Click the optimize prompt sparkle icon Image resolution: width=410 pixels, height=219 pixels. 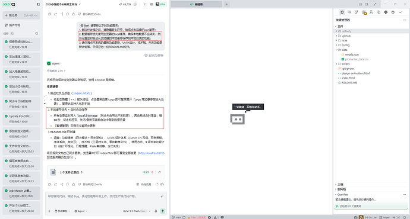click(x=162, y=197)
